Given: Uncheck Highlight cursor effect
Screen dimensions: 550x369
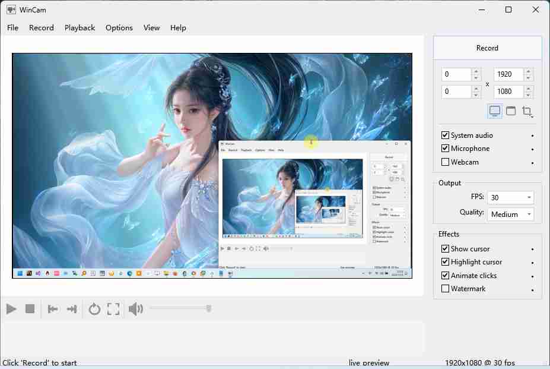Looking at the screenshot, I should (446, 262).
